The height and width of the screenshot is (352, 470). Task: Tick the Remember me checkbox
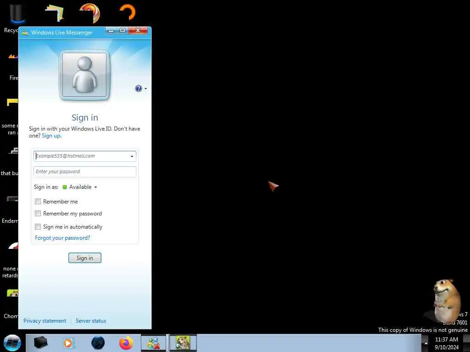point(38,202)
